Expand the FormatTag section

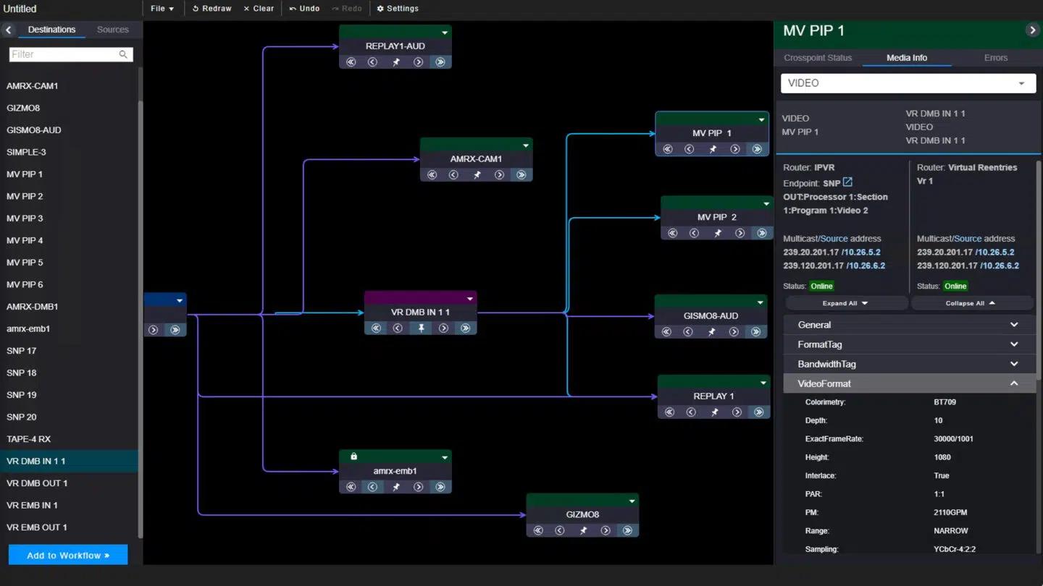pyautogui.click(x=909, y=344)
